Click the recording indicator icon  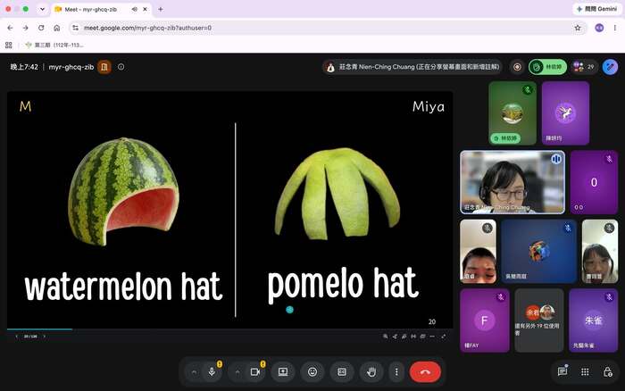[x=517, y=67]
